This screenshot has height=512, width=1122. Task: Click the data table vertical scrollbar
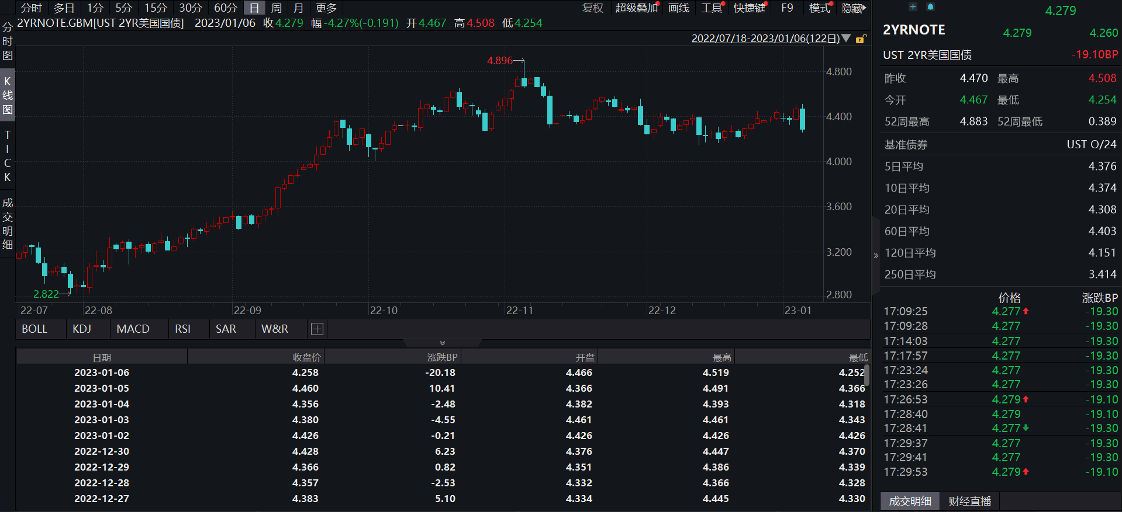tap(867, 375)
